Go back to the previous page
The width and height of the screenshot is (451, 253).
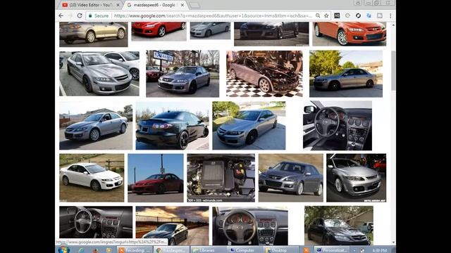pyautogui.click(x=61, y=15)
